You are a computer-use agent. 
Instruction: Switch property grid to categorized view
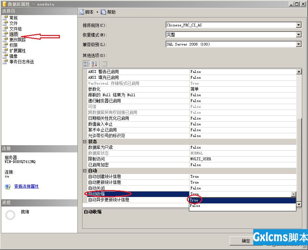(87, 64)
